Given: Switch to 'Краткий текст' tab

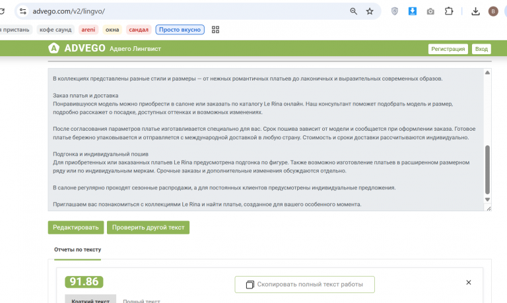Looking at the screenshot, I should (x=90, y=300).
